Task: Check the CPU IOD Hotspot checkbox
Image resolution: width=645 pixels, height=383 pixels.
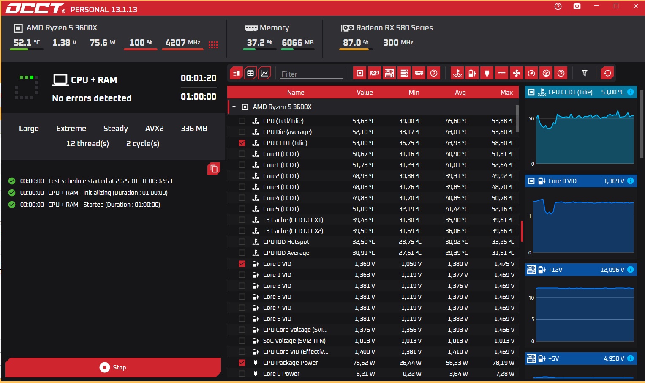Action: coord(242,242)
